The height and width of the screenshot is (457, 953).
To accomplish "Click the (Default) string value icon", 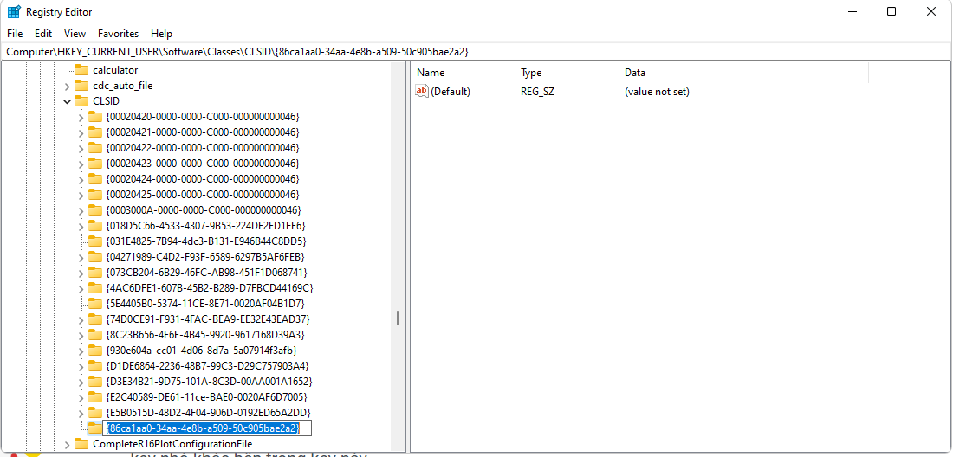I will pos(422,92).
